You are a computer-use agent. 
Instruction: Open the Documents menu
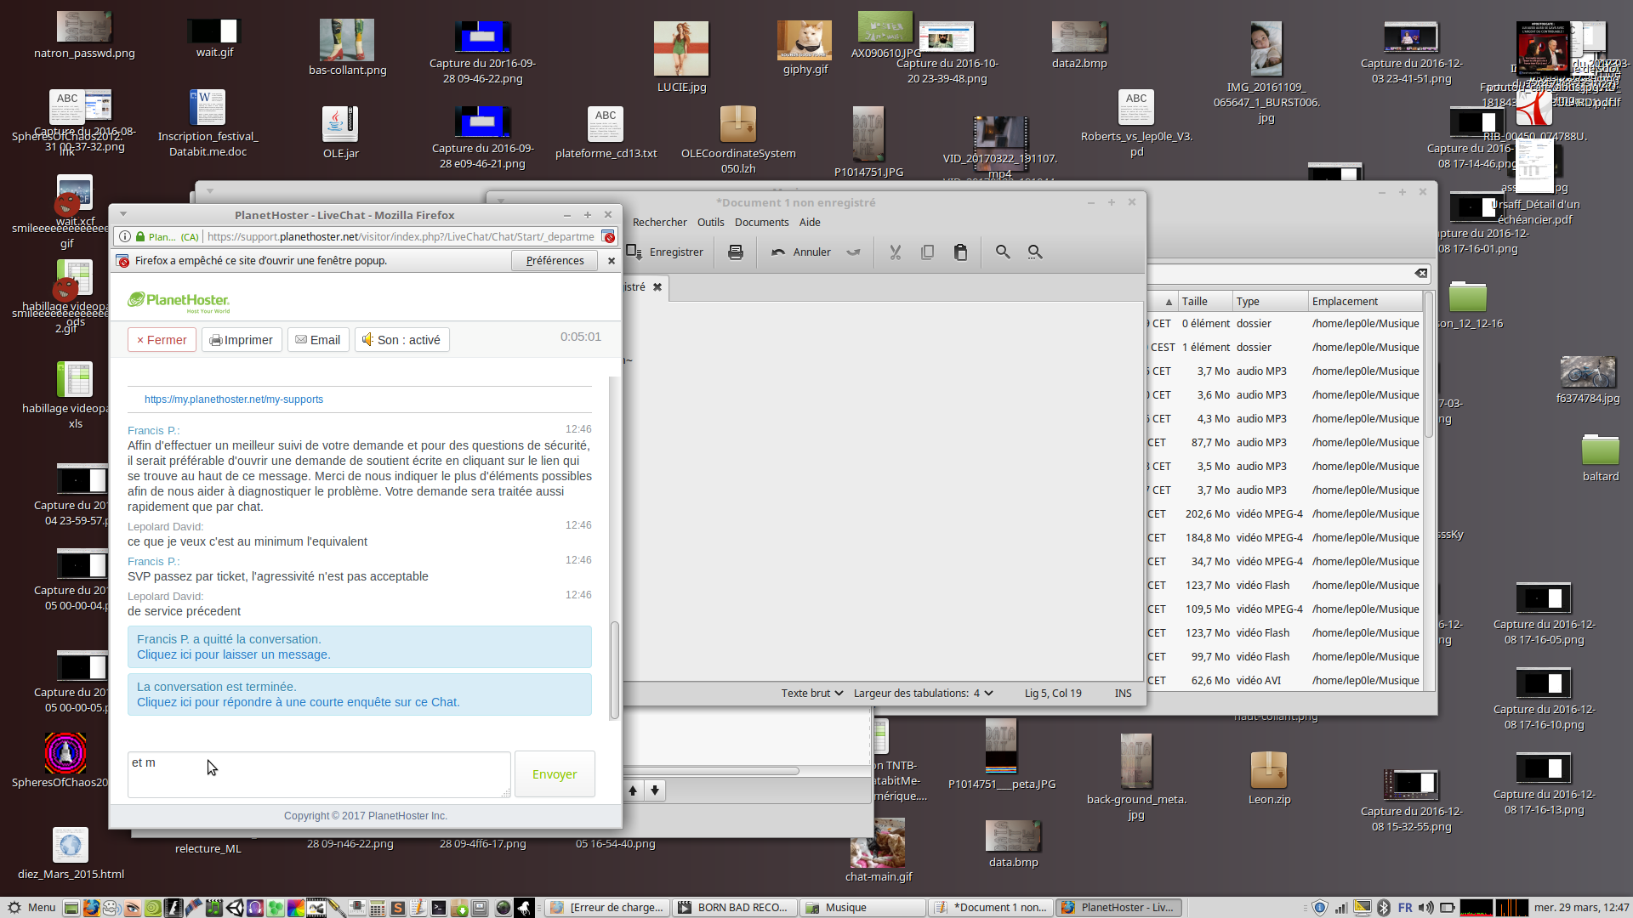click(761, 223)
